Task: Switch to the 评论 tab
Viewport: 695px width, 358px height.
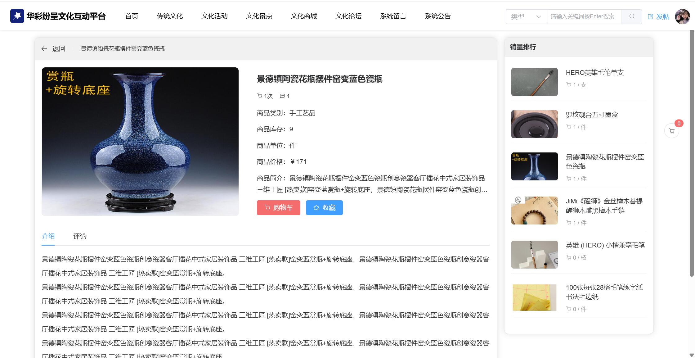Action: 80,236
